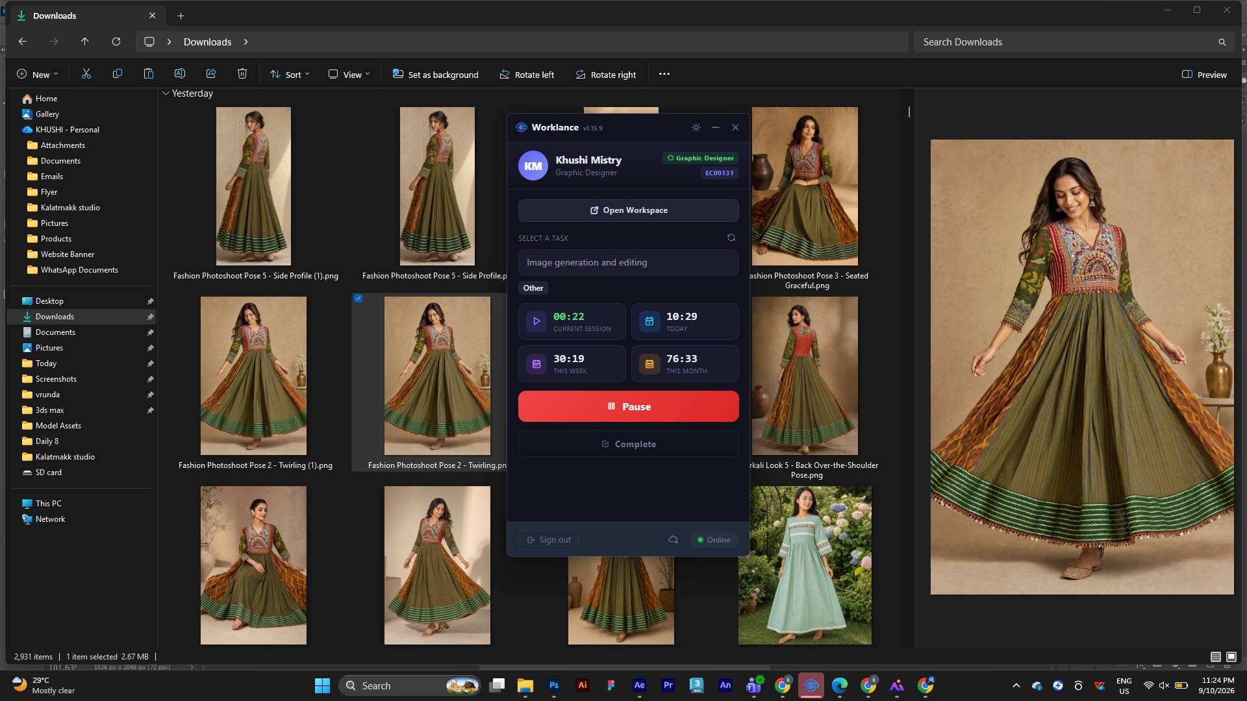Image resolution: width=1247 pixels, height=701 pixels.
Task: Click the cloud sync icon in Worklance
Action: point(674,540)
